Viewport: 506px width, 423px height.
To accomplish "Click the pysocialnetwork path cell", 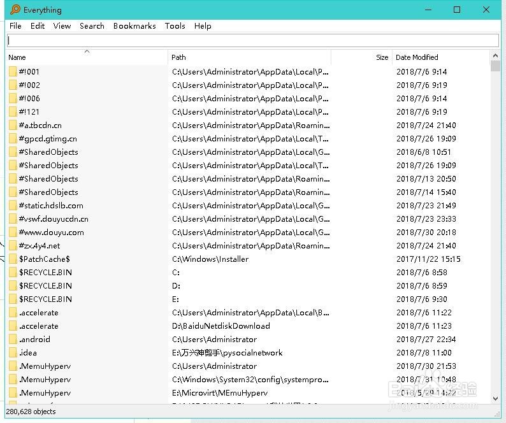I will [x=227, y=353].
